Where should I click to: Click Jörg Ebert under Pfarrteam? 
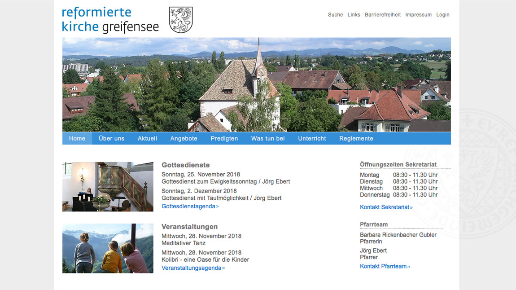coord(373,250)
